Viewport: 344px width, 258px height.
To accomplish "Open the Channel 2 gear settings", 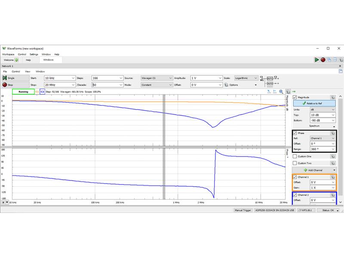I will 333,195.
